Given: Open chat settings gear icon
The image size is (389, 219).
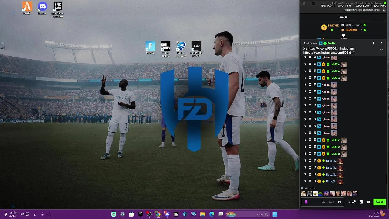Looking at the screenshot, I should pos(369,202).
